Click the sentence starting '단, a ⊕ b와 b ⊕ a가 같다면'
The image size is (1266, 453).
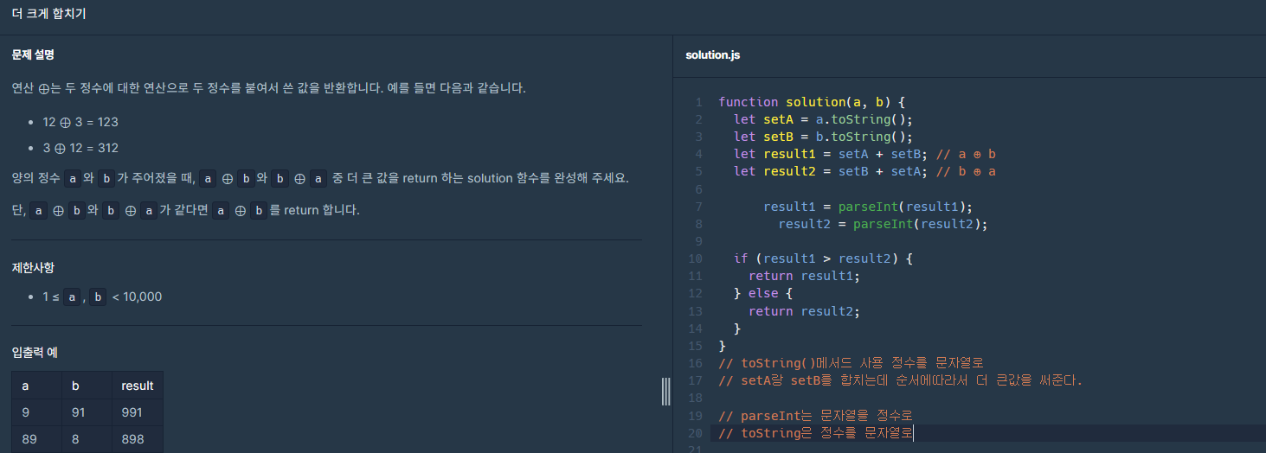click(185, 211)
